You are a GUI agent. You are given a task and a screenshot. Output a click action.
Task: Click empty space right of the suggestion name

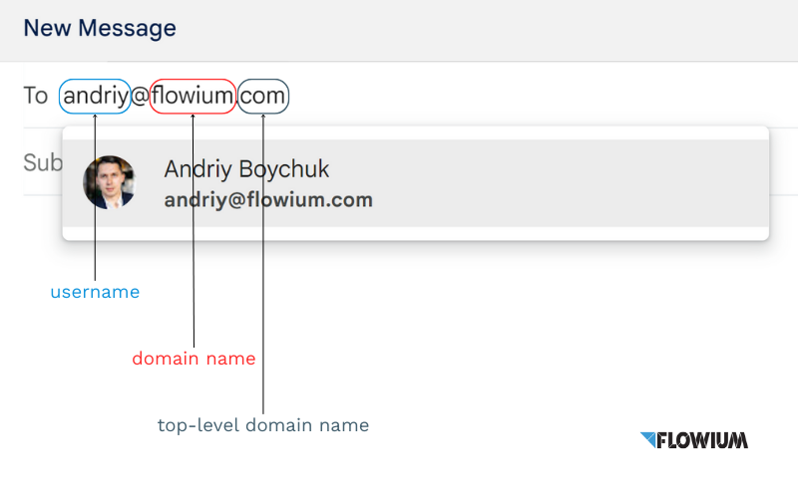(x=559, y=169)
